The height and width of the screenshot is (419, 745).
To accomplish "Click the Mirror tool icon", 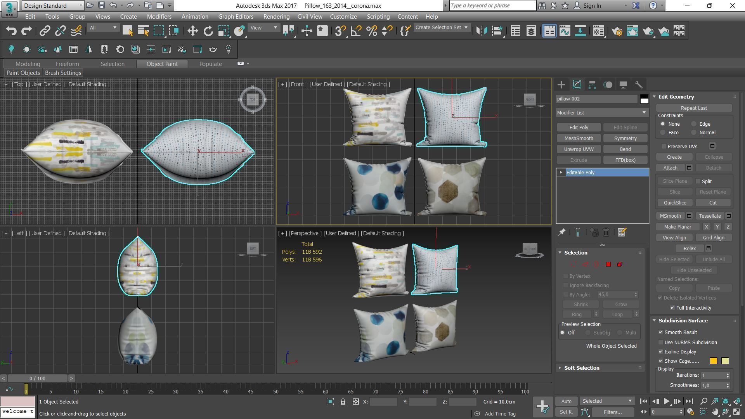I will click(482, 31).
